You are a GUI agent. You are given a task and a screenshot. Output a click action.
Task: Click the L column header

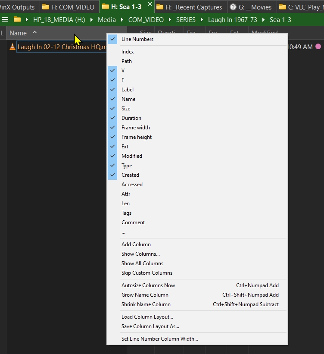pos(2,33)
